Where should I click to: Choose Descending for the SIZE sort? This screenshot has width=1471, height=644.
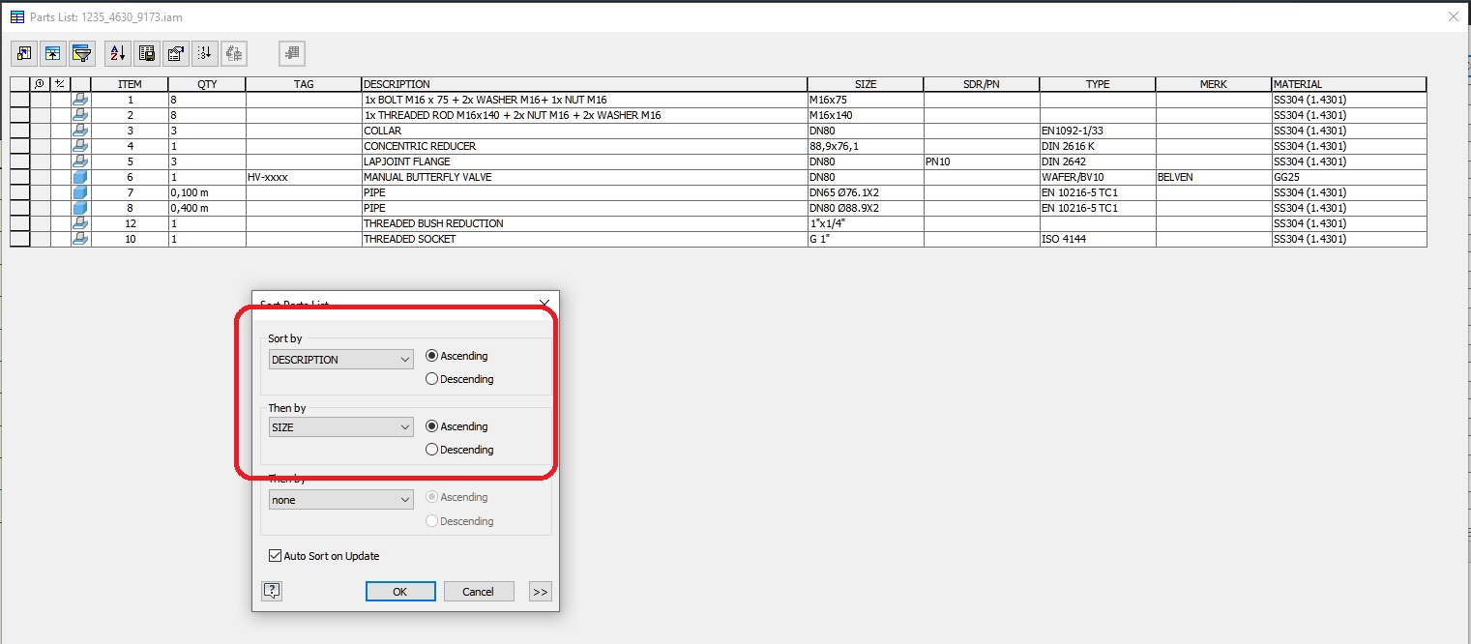tap(432, 450)
